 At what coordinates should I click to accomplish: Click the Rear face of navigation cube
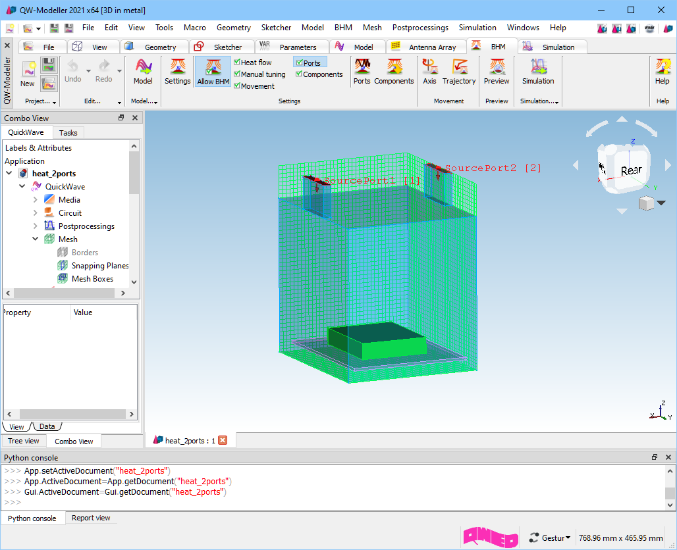(630, 171)
